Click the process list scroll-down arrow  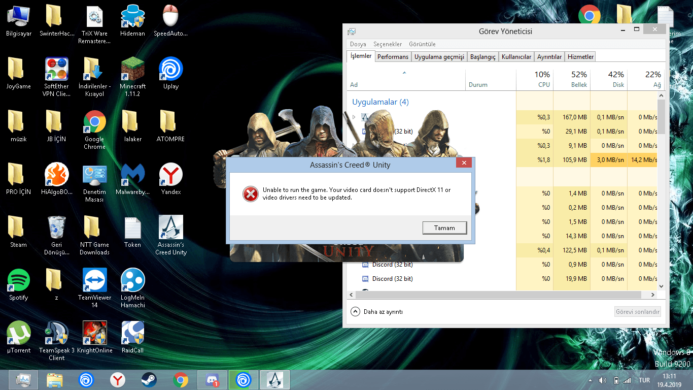click(661, 286)
